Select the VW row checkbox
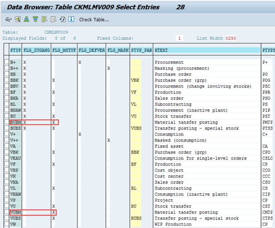Image resolution: width=275 pixels, height=228 pixels. coord(6,224)
